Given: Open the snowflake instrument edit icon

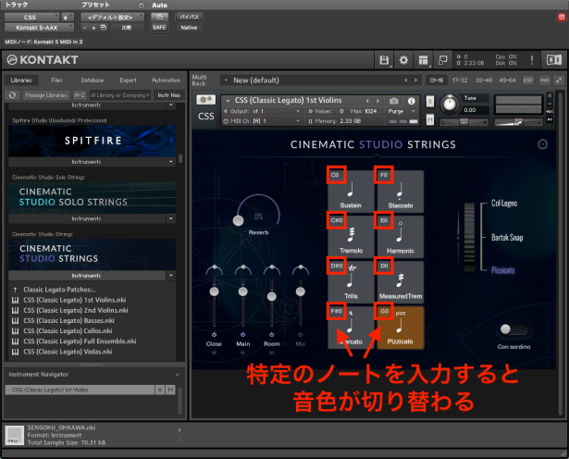Looking at the screenshot, I should coord(205,100).
